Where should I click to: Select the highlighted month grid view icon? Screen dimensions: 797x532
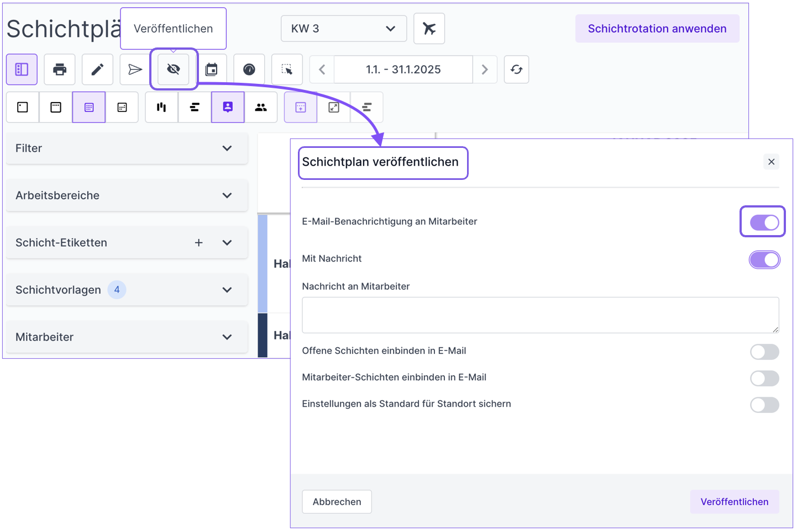pyautogui.click(x=89, y=107)
